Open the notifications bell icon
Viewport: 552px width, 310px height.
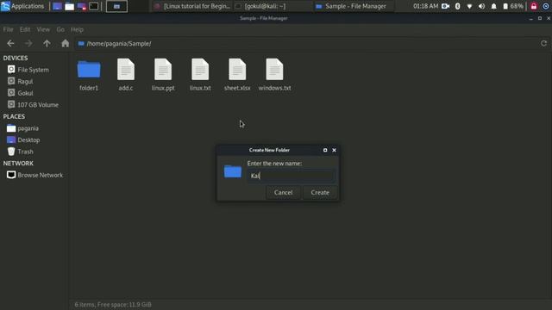(493, 6)
